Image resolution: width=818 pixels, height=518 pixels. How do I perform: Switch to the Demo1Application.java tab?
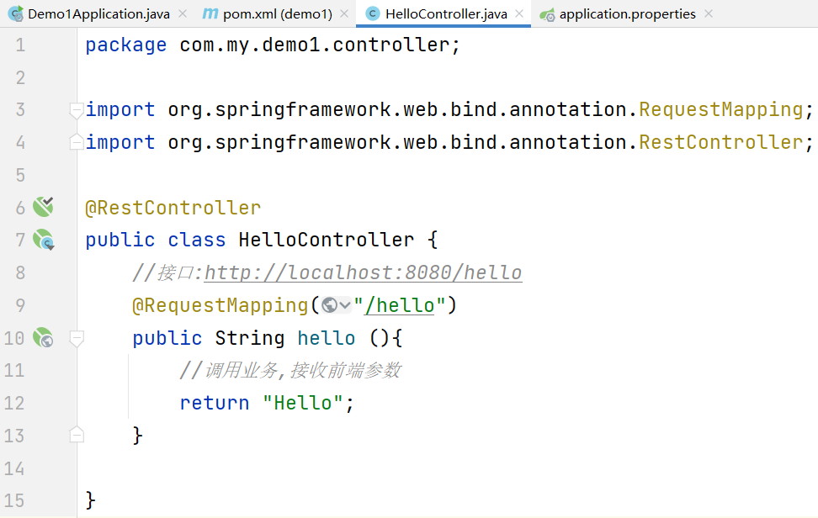[x=98, y=14]
